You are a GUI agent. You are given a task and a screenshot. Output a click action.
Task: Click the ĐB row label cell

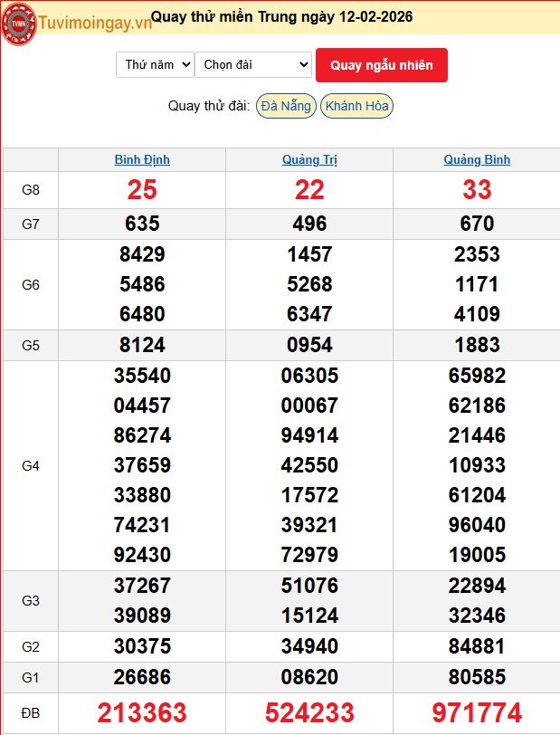tap(31, 713)
